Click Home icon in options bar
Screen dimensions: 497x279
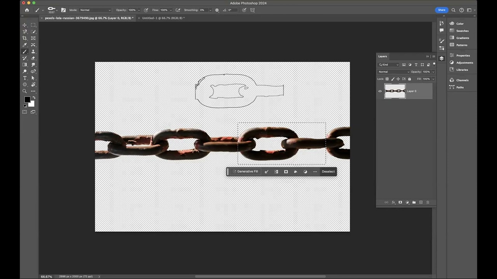click(x=27, y=10)
